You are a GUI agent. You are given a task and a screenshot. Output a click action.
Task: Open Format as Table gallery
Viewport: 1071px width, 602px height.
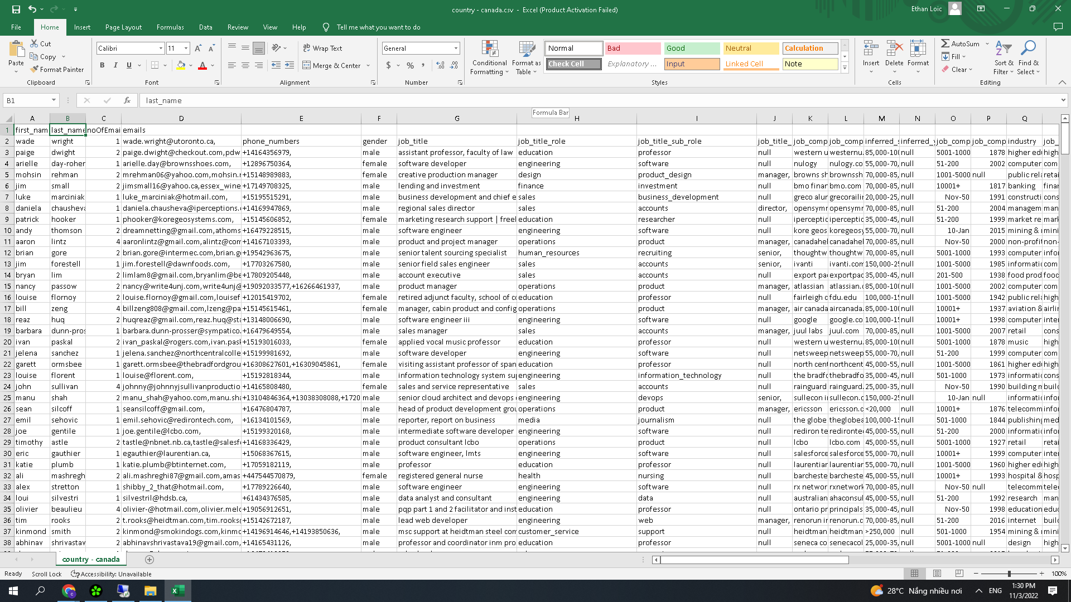(x=526, y=57)
